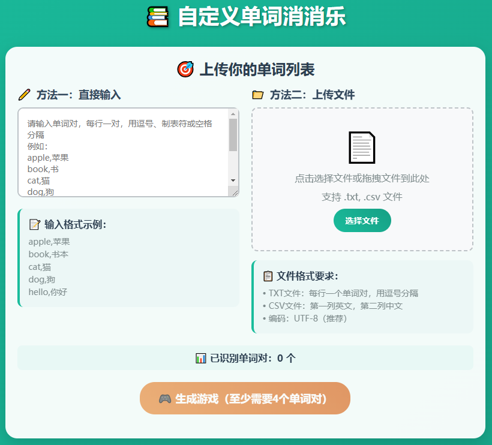Click the large document icon in the upload area
The height and width of the screenshot is (445, 492).
click(x=362, y=147)
